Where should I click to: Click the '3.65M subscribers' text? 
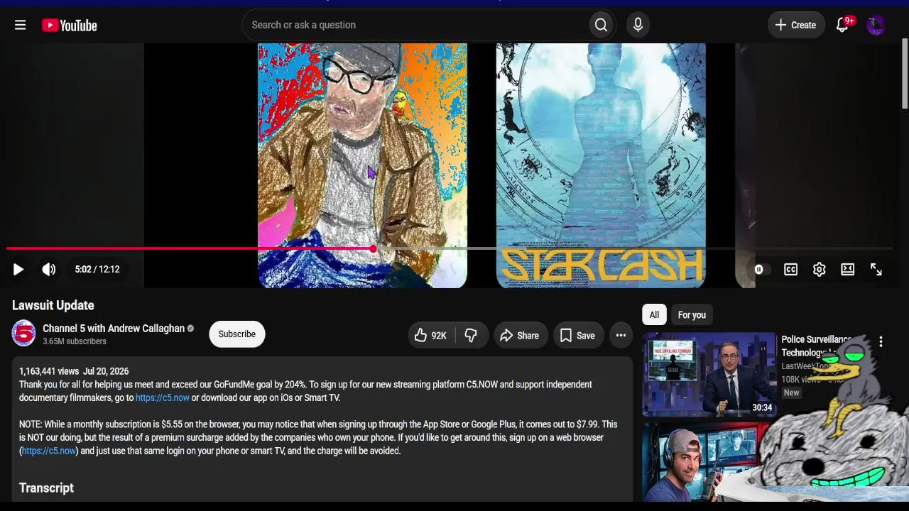[75, 341]
